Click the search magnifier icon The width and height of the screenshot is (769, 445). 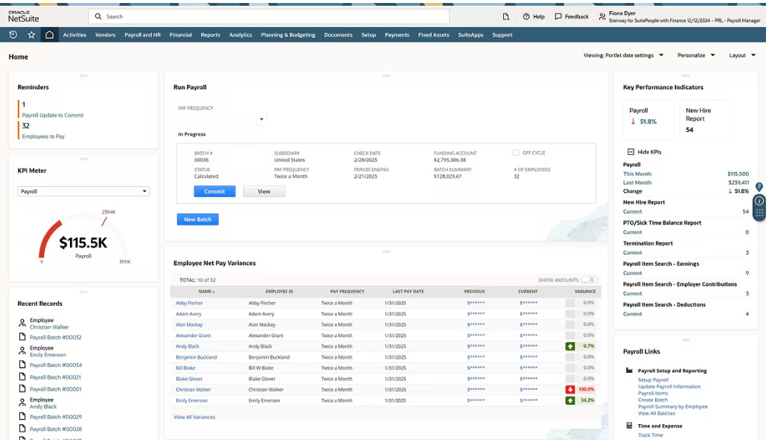[98, 16]
